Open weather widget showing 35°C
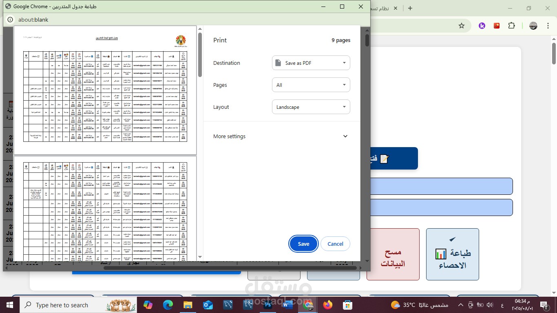557x313 pixels. point(420,305)
